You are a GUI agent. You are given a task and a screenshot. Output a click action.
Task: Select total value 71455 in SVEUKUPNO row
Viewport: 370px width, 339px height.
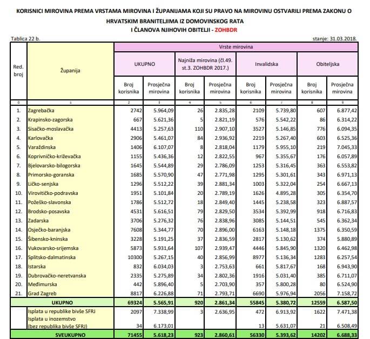click(x=133, y=334)
